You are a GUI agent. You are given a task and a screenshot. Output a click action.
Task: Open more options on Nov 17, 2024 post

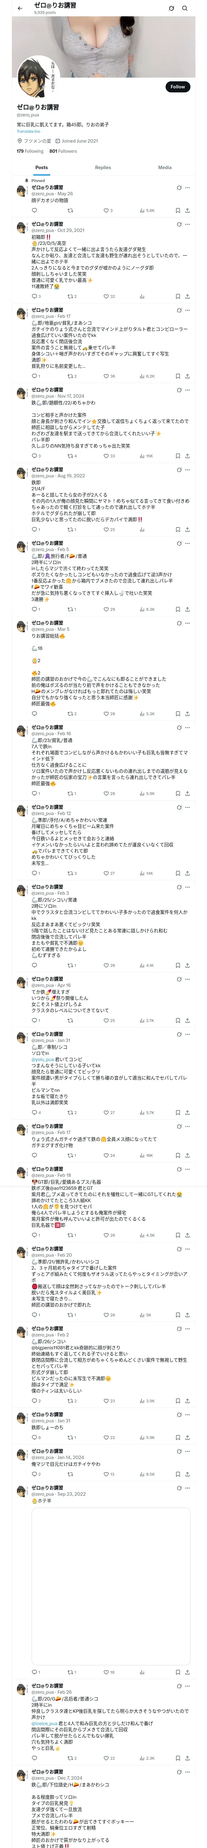click(x=188, y=390)
